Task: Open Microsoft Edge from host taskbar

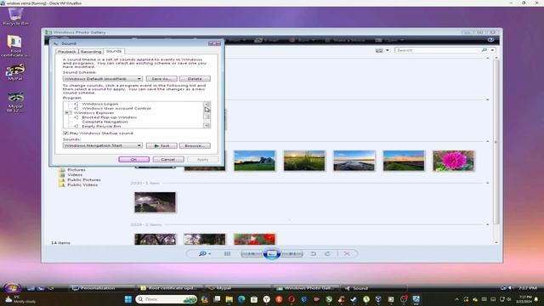Action: tap(241, 299)
